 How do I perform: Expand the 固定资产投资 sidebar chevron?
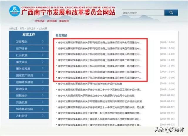pos(43,75)
